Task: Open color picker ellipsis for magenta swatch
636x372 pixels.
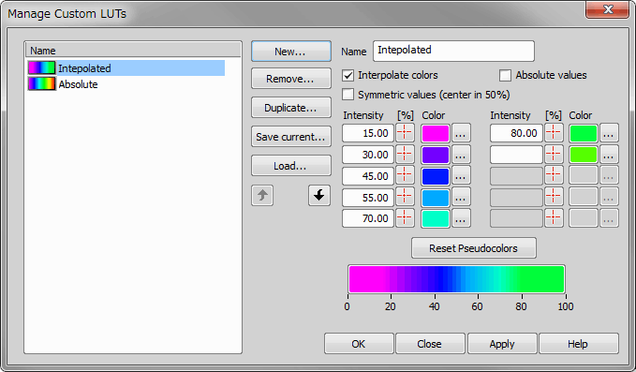Action: (461, 133)
